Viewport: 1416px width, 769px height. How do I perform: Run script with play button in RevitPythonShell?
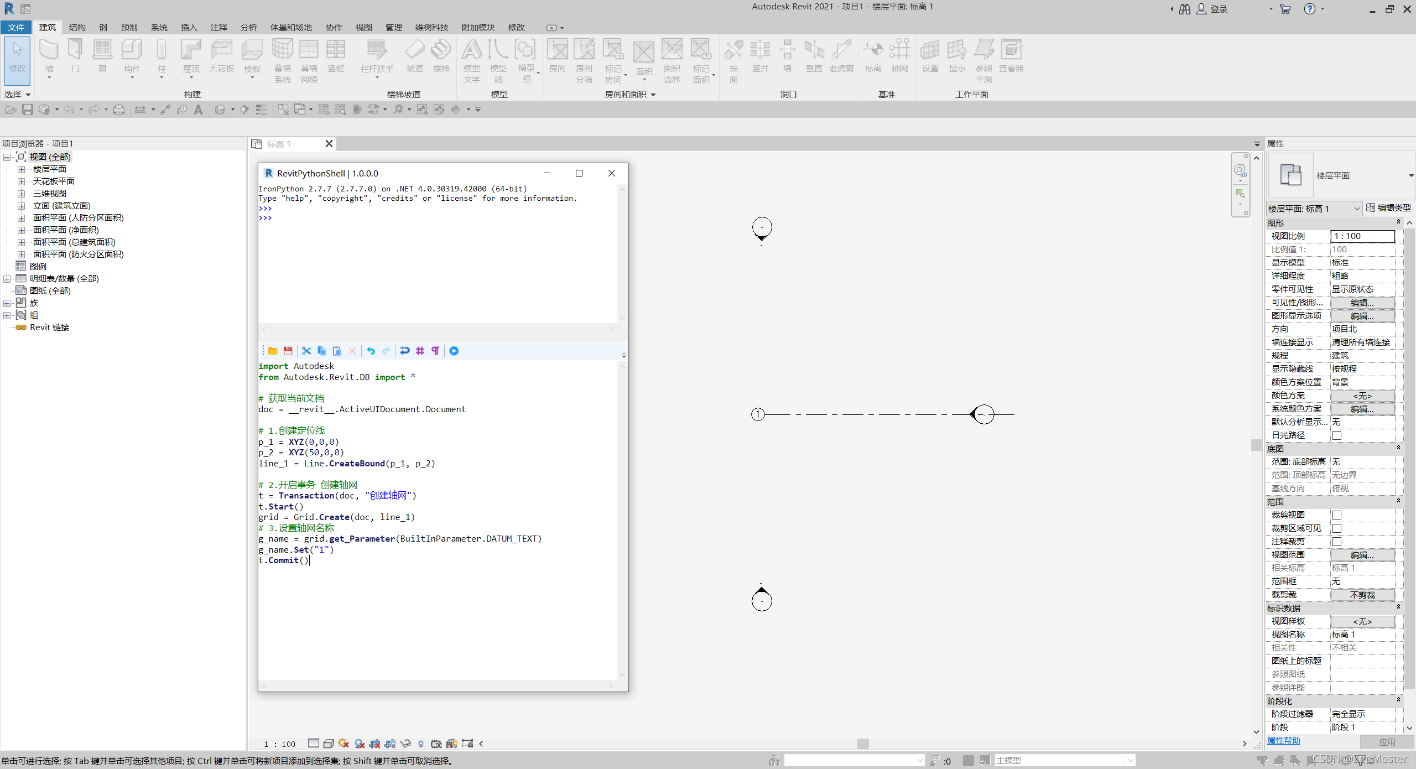click(454, 351)
